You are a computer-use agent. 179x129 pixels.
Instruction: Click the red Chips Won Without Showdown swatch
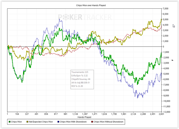[x=92, y=122]
